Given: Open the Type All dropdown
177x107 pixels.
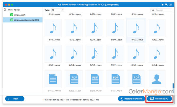Looking at the screenshot, I should [58, 10].
